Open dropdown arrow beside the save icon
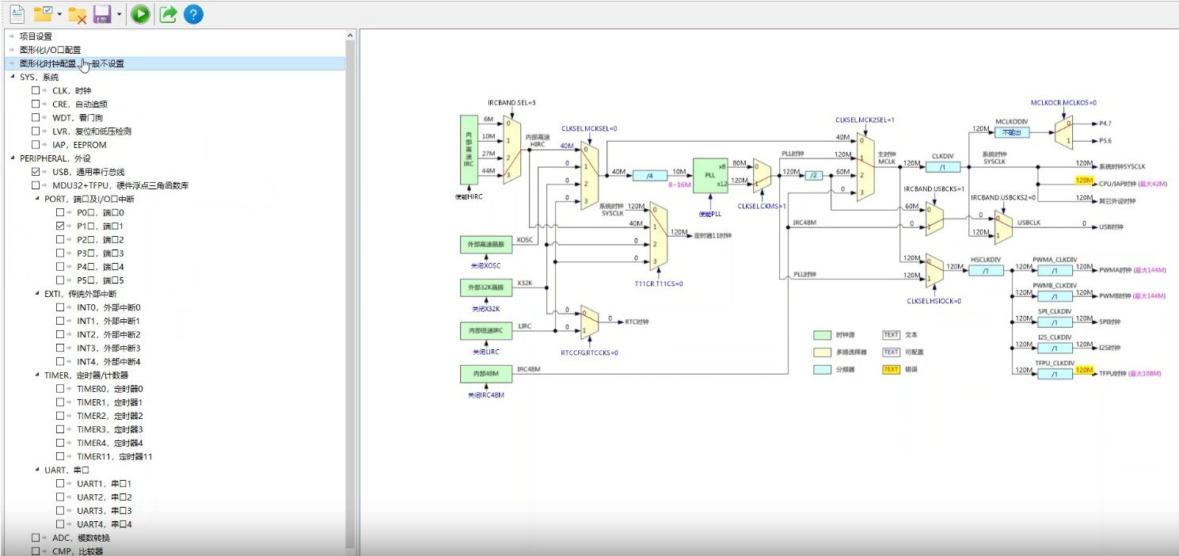Viewport: 1179px width, 556px height. click(119, 14)
